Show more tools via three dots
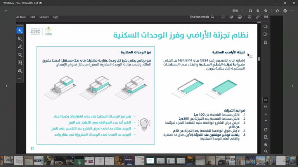 (20, 78)
